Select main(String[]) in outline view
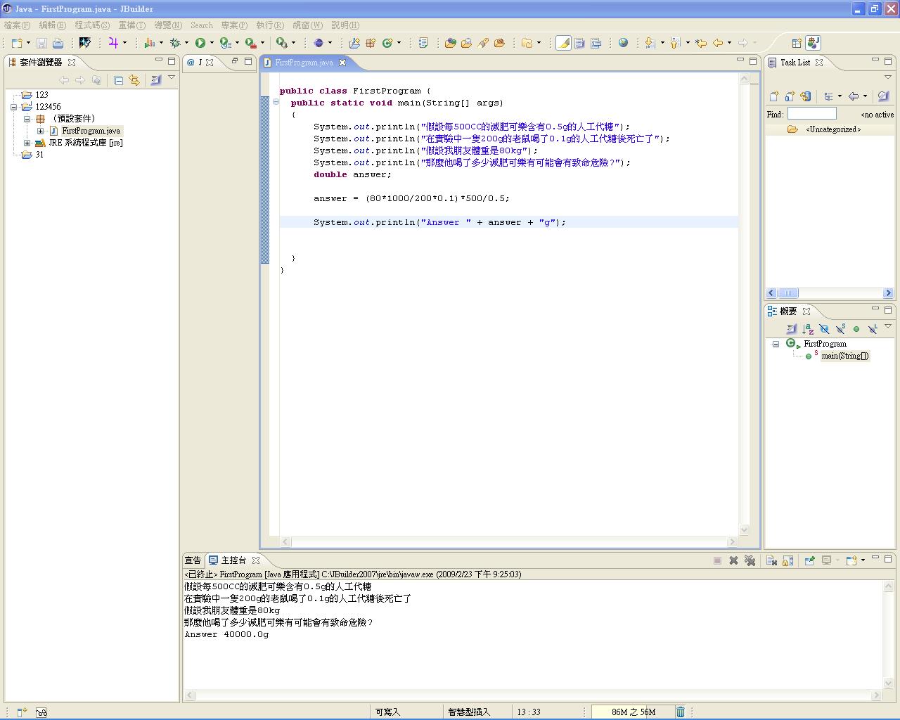 (844, 356)
